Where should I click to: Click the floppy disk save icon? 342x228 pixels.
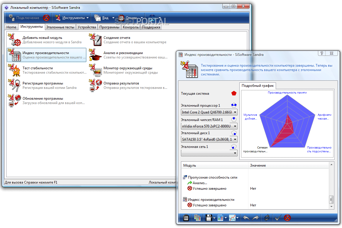(209, 217)
